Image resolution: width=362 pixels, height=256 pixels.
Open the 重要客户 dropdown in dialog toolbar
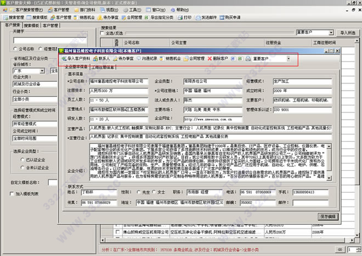289,58
